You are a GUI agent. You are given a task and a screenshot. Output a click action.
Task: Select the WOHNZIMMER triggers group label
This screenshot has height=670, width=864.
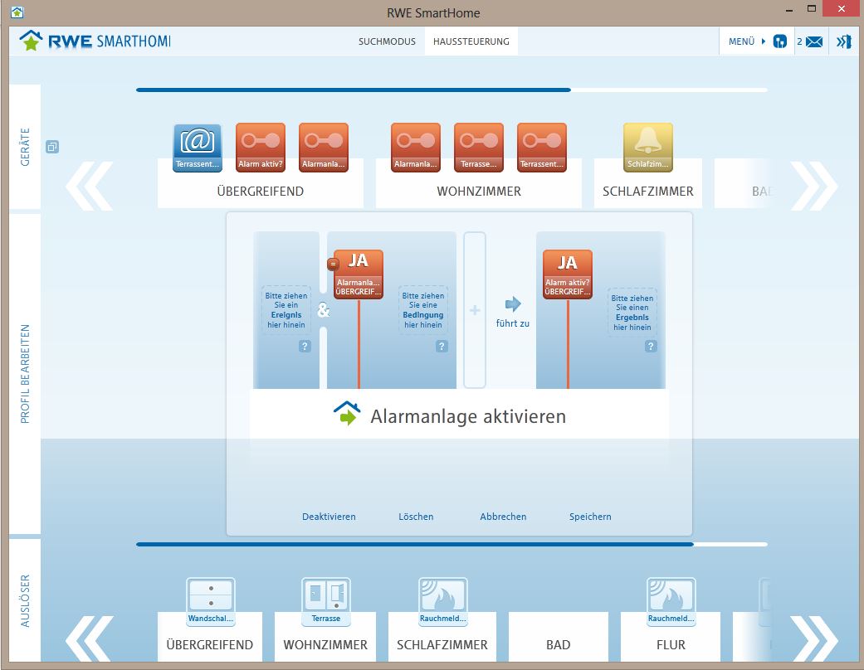(x=325, y=644)
